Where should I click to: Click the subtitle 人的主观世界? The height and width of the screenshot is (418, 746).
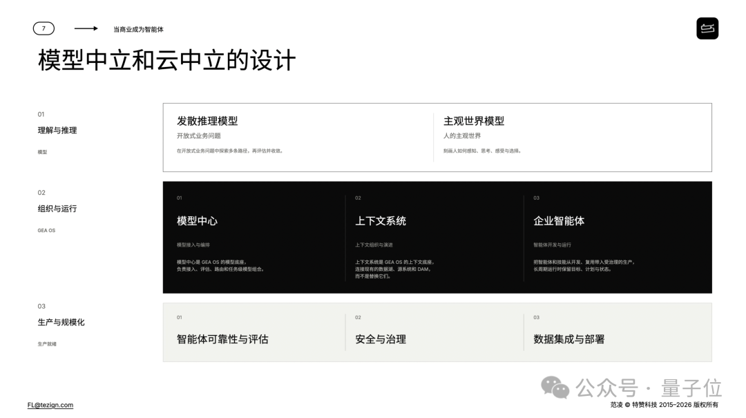point(462,136)
